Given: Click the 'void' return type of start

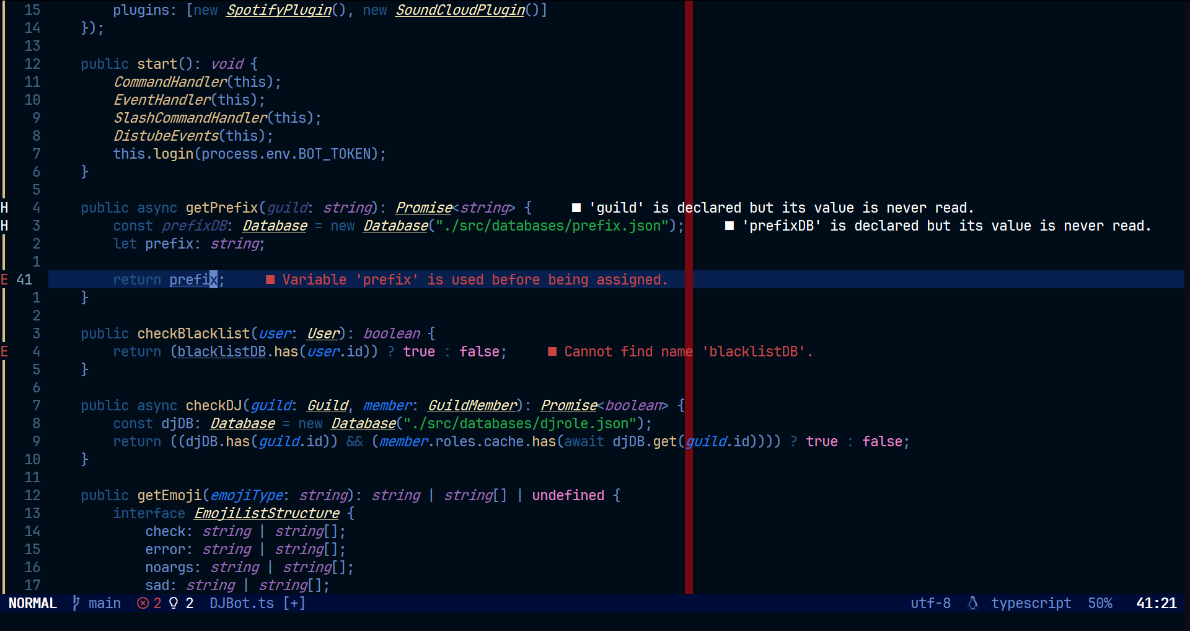Looking at the screenshot, I should click(227, 64).
